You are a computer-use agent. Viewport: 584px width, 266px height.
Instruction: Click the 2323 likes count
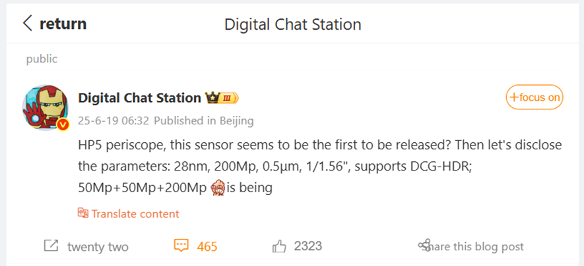click(308, 247)
